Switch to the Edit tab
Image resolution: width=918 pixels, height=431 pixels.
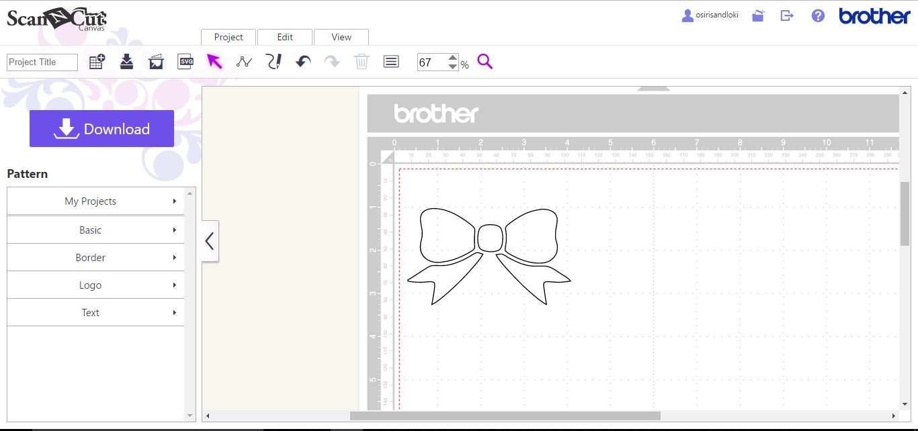pyautogui.click(x=285, y=37)
